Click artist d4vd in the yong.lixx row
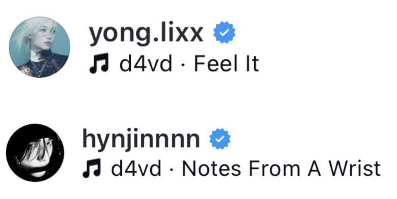This screenshot has width=397, height=199. [x=145, y=63]
